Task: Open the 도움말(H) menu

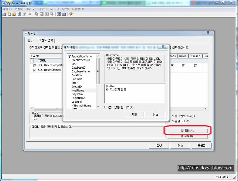Action: [78, 9]
